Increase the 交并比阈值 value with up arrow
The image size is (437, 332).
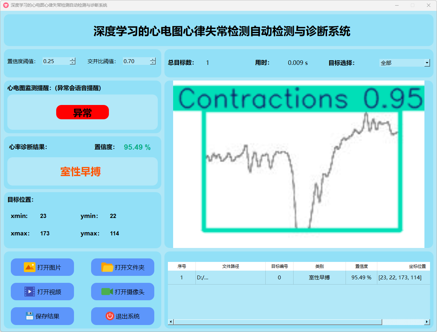(153, 59)
